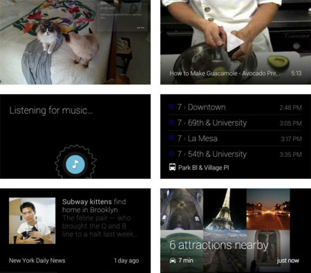Click the route marker beside 69th & University
Screen dimensions: 311x273
tap(171, 122)
